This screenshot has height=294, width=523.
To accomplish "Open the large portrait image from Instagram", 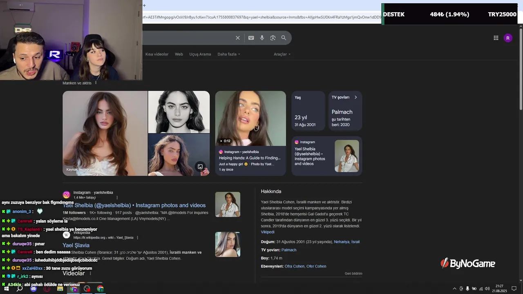I will (x=105, y=134).
